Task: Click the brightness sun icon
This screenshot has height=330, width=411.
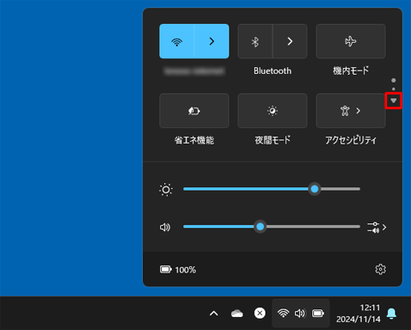Action: point(166,190)
